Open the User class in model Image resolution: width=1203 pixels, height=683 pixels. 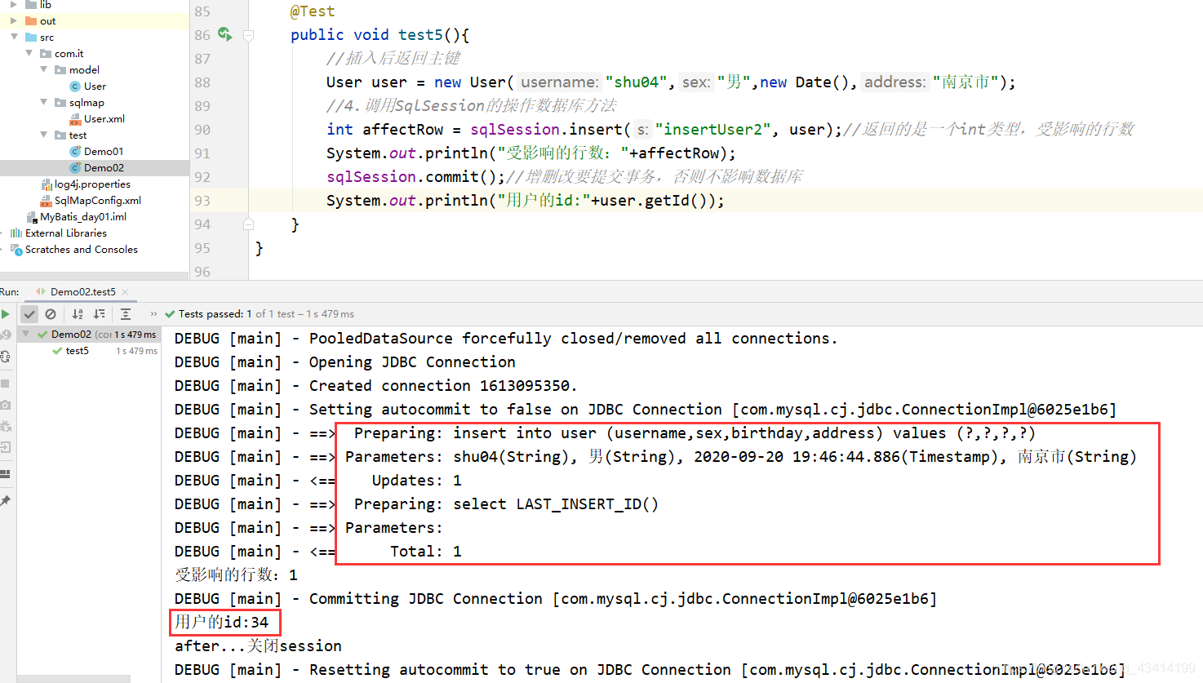pos(95,86)
